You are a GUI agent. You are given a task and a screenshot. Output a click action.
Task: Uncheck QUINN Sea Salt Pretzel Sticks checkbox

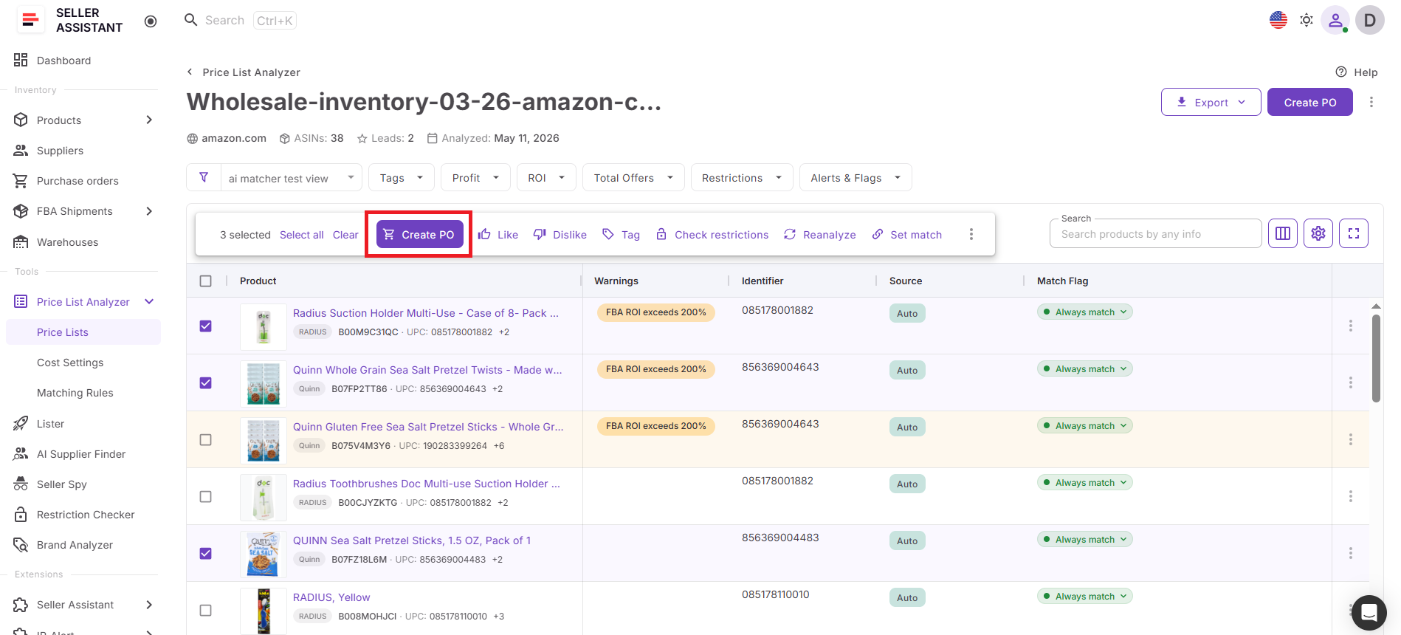click(x=206, y=553)
